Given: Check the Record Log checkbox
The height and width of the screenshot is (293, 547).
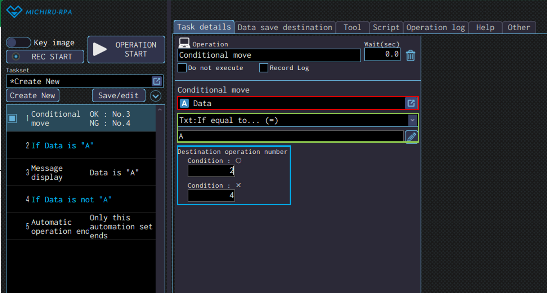Looking at the screenshot, I should [264, 68].
